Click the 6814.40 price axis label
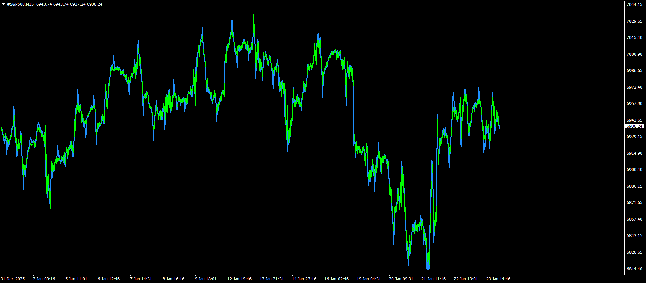This screenshot has width=646, height=283. pos(634,269)
